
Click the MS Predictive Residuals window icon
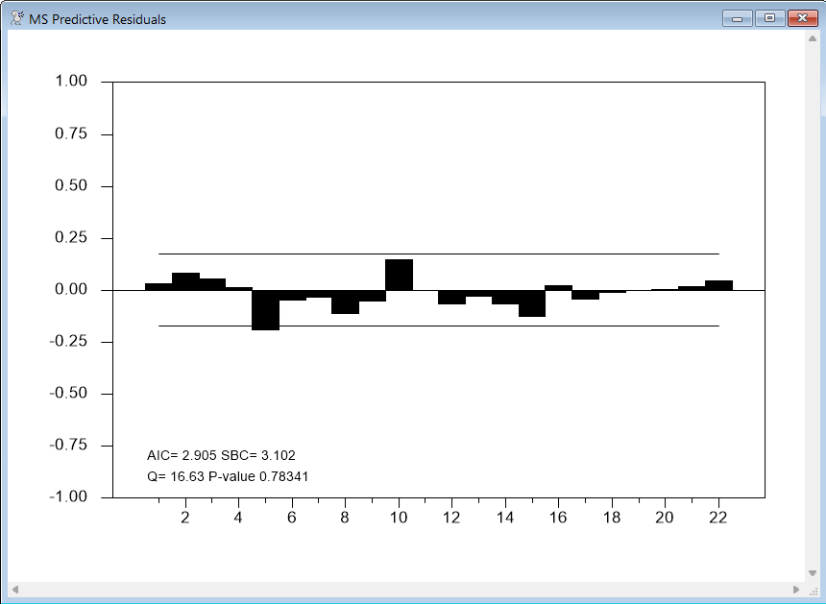coord(16,19)
